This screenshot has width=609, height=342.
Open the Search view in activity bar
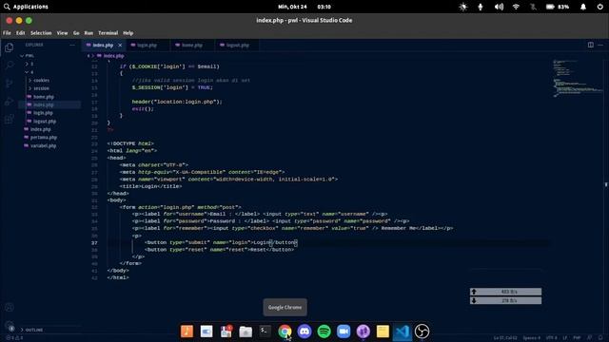pos(9,66)
